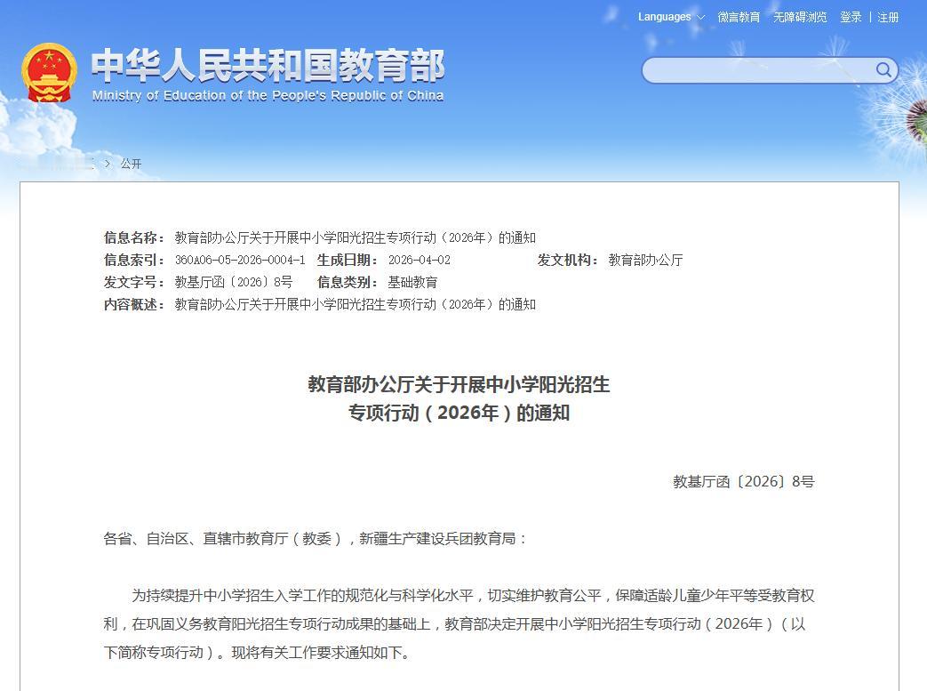The width and height of the screenshot is (927, 691).
Task: Open the Languages dropdown
Action: [x=665, y=16]
